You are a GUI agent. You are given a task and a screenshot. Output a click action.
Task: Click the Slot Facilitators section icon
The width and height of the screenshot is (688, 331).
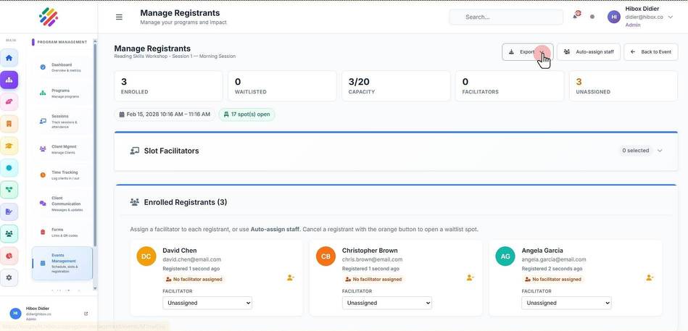coord(134,151)
